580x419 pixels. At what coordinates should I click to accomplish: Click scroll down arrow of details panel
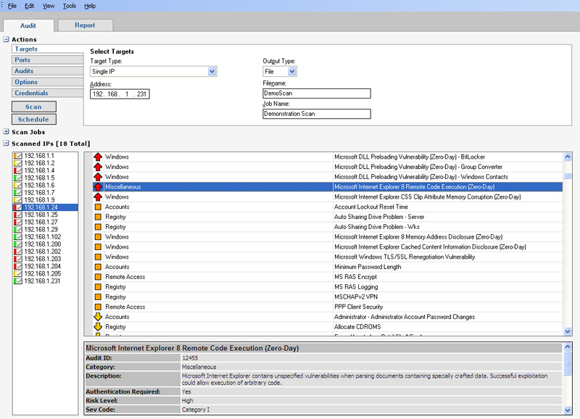point(568,410)
